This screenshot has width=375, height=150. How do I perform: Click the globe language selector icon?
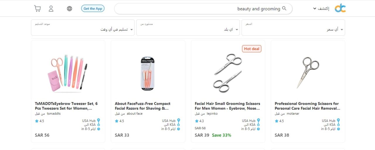point(69,9)
